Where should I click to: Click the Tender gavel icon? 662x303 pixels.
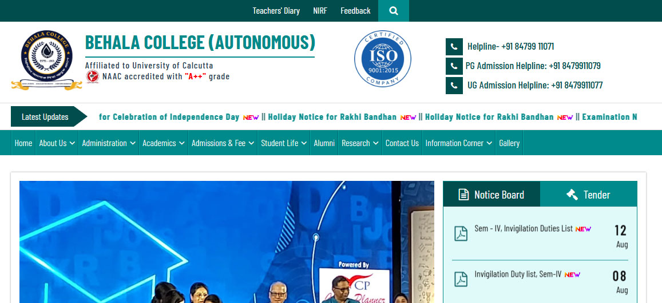(x=572, y=195)
